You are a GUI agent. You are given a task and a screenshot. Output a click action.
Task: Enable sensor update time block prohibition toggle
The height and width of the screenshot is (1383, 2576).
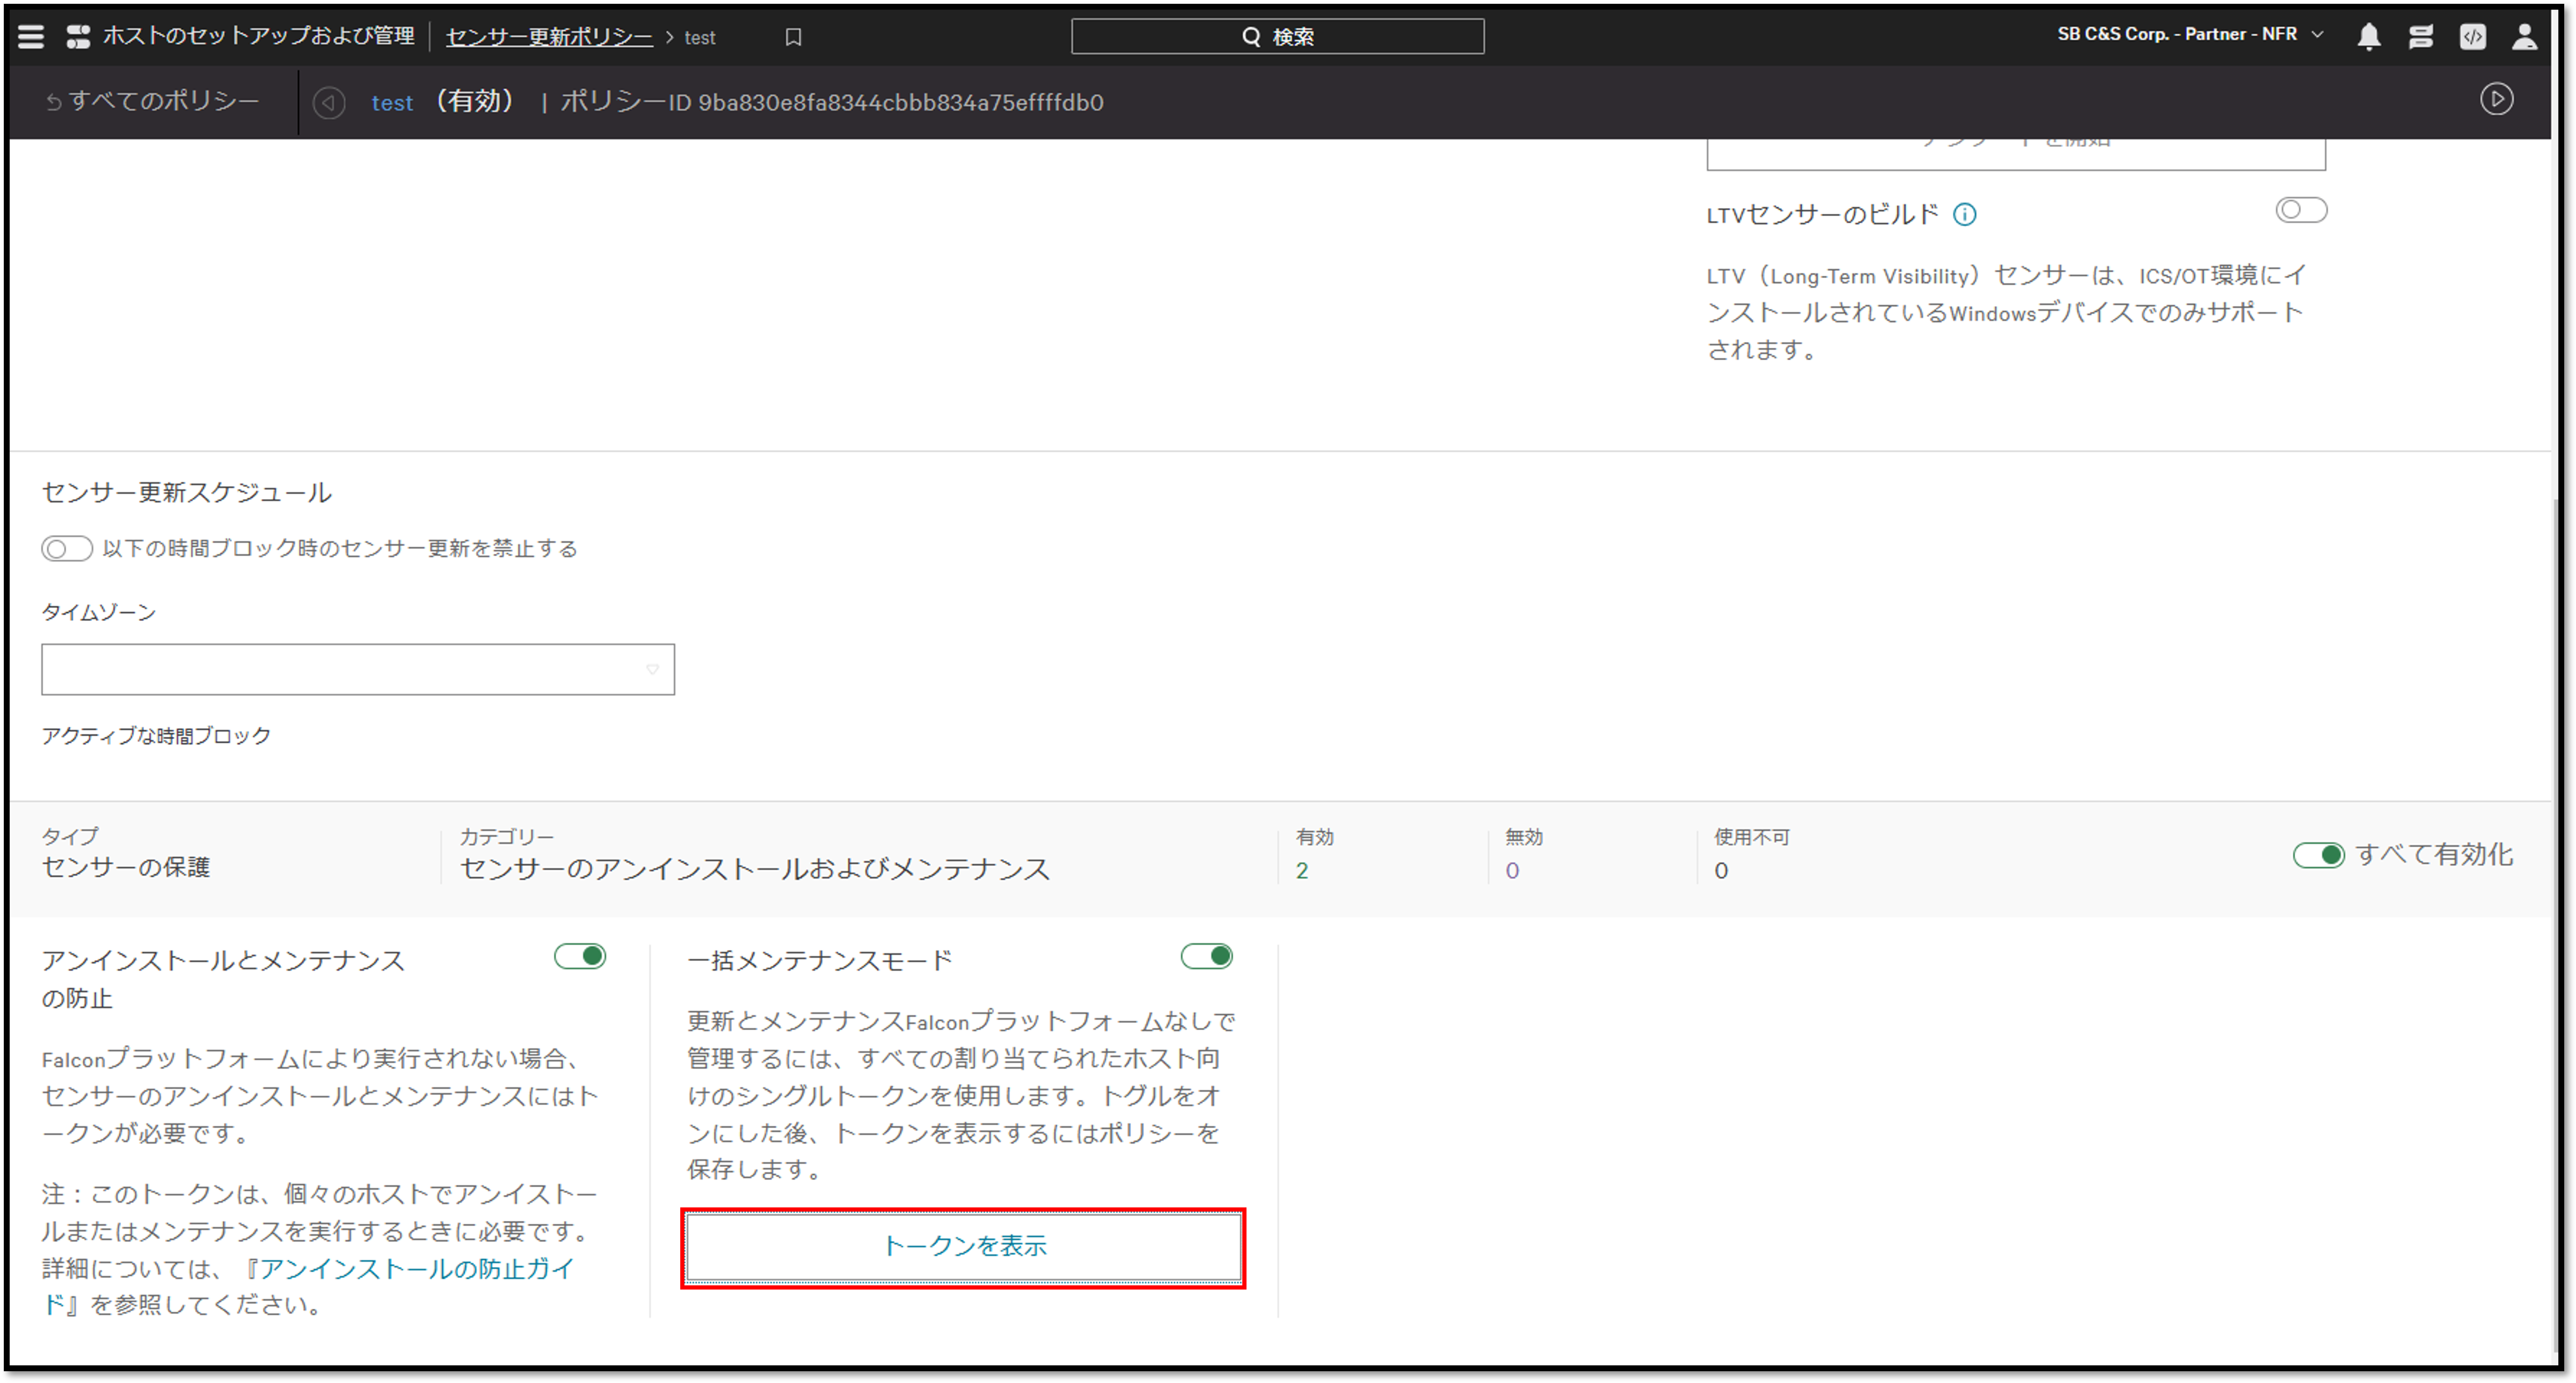point(67,548)
